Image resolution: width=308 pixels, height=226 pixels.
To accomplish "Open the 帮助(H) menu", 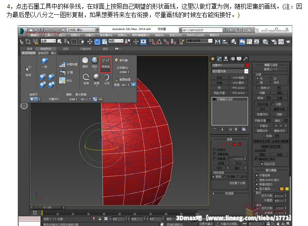I will click(214, 35).
